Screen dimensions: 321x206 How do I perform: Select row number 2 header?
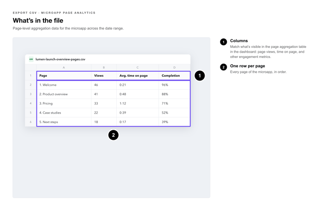point(31,85)
